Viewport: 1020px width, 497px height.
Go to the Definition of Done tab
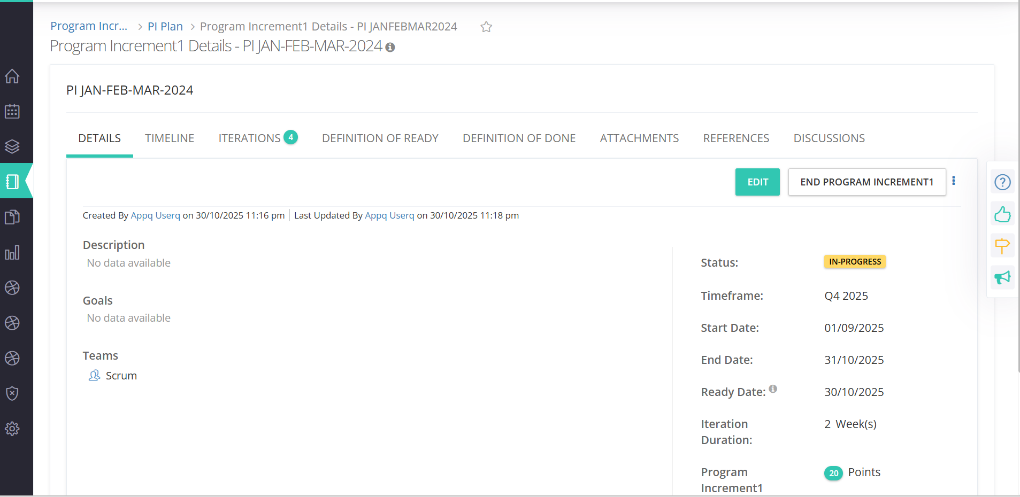[519, 138]
